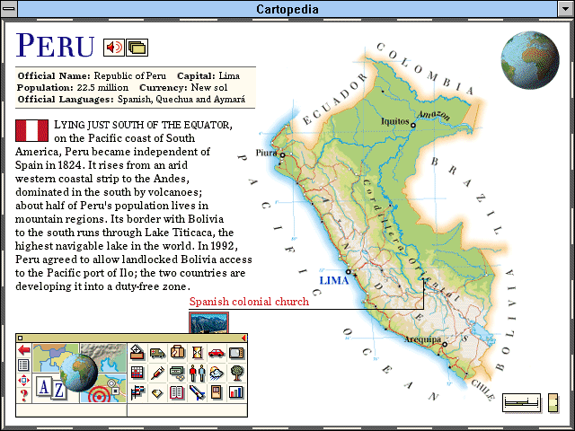Open the Spanish colonial church photo thumbnail
Viewport: 575px width, 431px height.
209,323
